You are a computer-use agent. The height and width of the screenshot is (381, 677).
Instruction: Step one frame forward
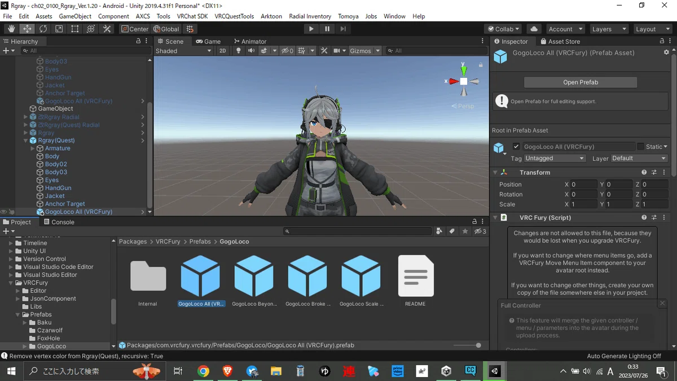pyautogui.click(x=343, y=29)
